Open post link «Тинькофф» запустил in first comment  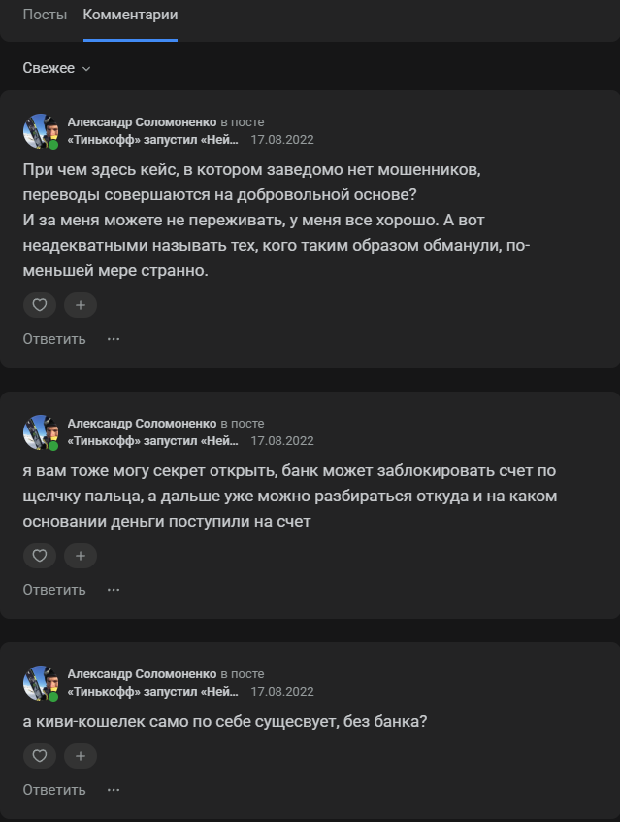tap(152, 140)
